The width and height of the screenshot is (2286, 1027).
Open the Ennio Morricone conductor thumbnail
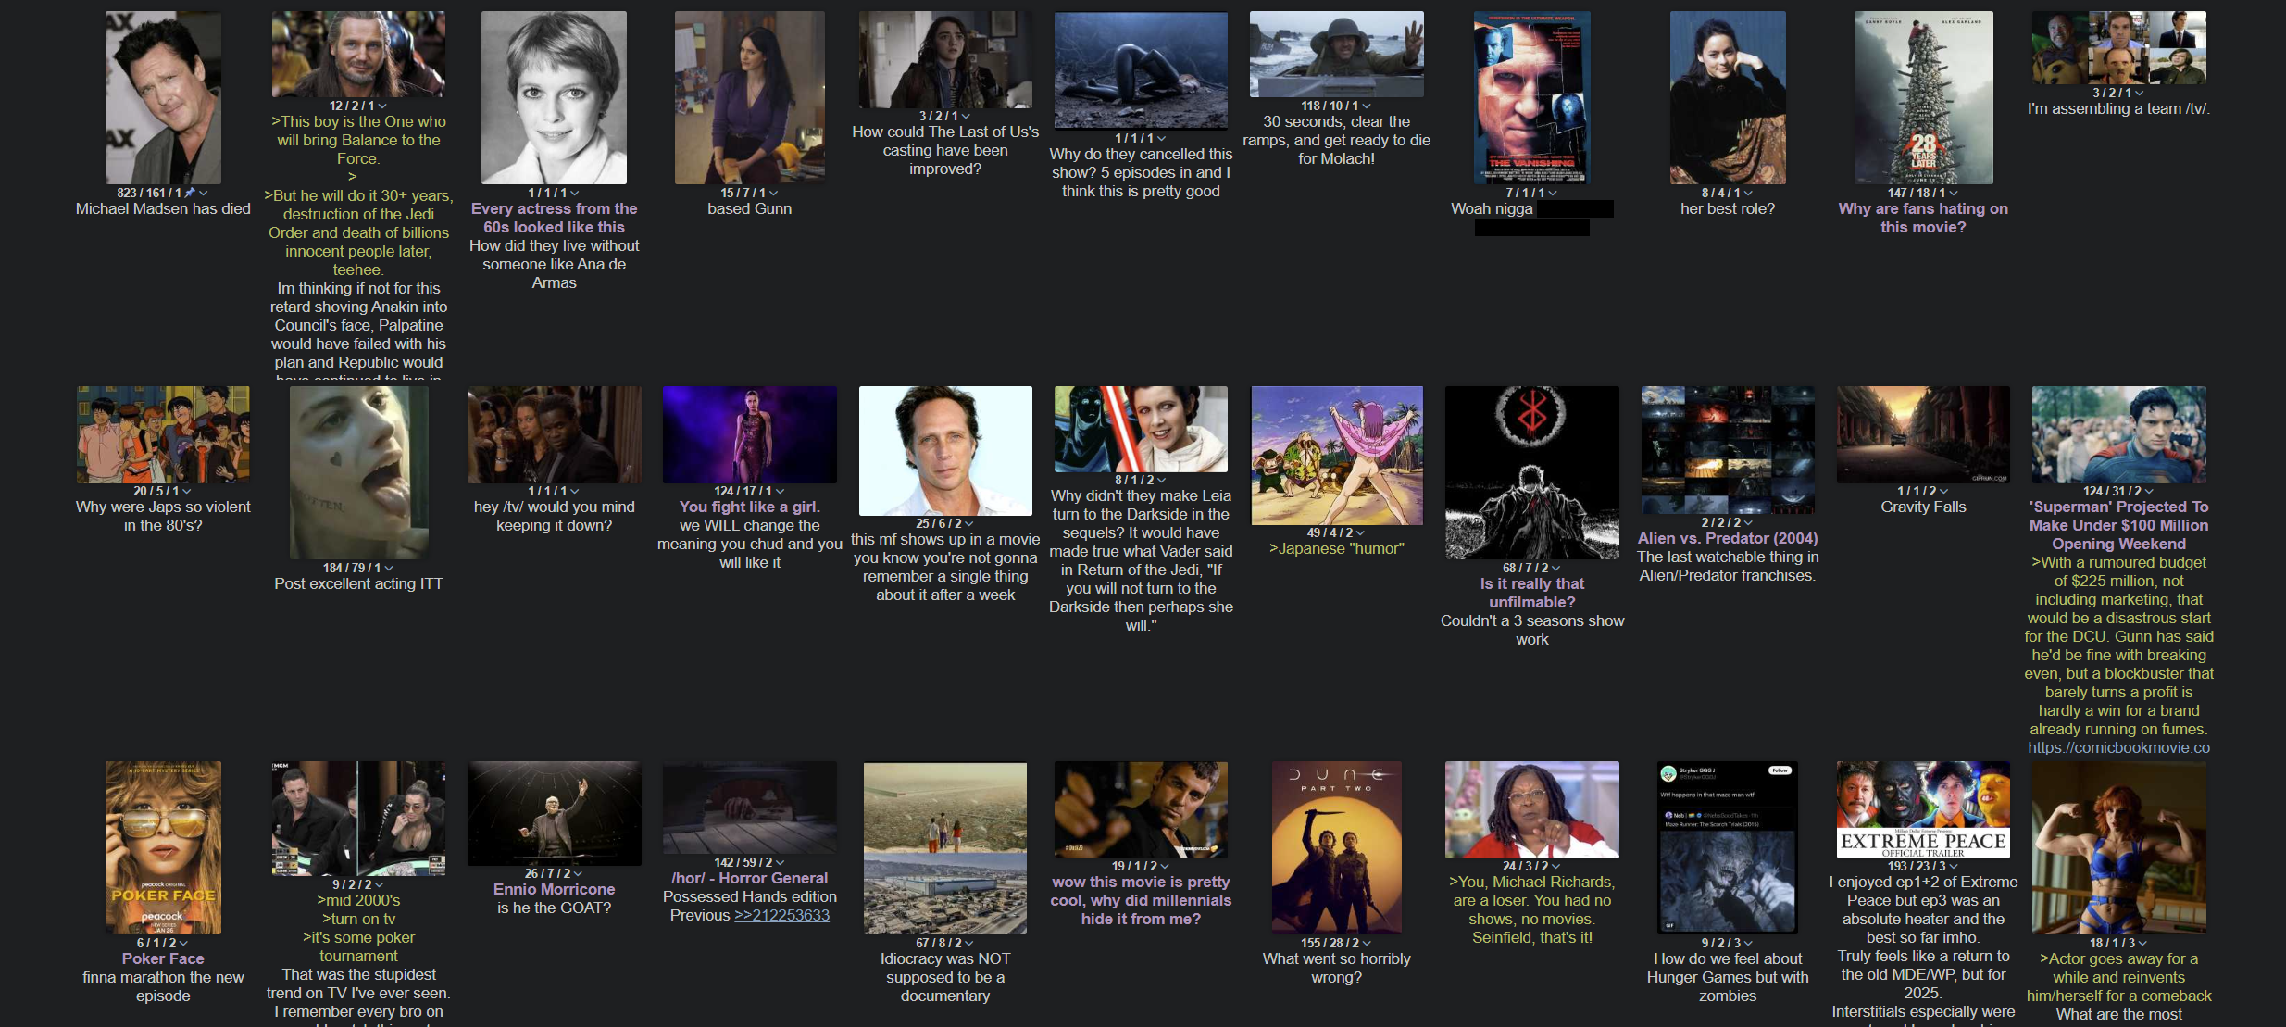click(x=555, y=813)
